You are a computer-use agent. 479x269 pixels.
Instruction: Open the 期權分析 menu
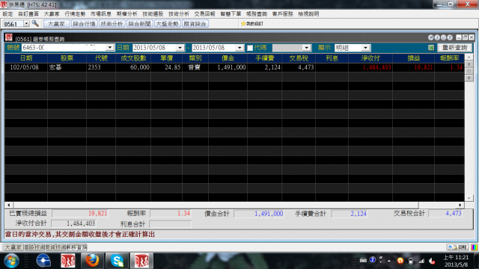click(x=127, y=13)
